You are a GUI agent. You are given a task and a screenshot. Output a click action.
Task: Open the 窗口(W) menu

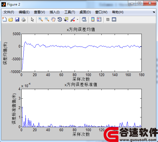101,12
